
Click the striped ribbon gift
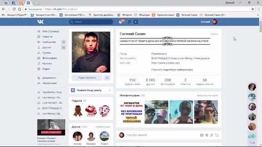tap(78, 111)
